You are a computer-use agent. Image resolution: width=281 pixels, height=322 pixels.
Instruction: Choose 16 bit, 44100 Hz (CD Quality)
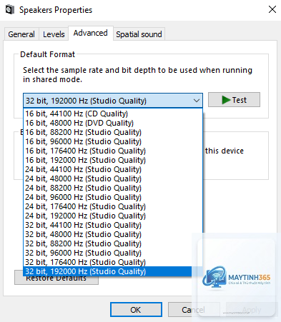[x=113, y=114]
